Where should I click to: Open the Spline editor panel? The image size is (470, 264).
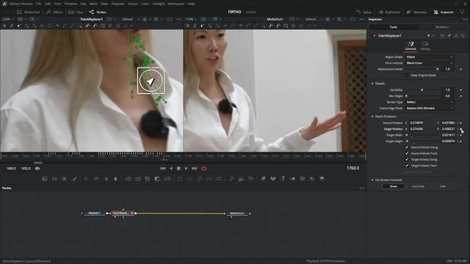[364, 12]
